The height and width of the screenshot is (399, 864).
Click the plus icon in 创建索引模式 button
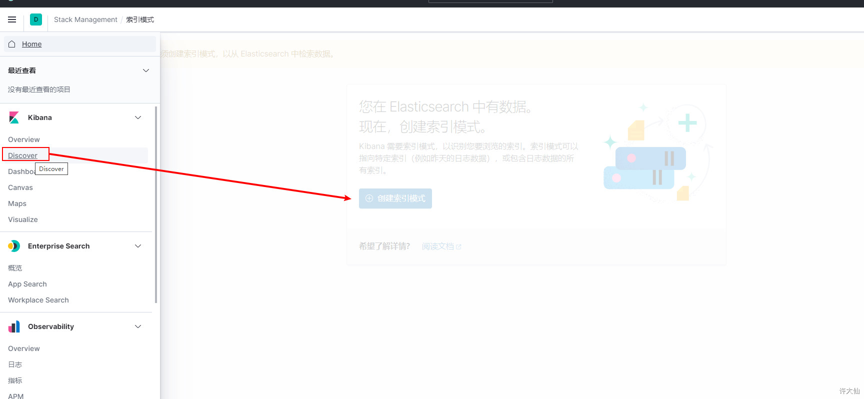[369, 198]
